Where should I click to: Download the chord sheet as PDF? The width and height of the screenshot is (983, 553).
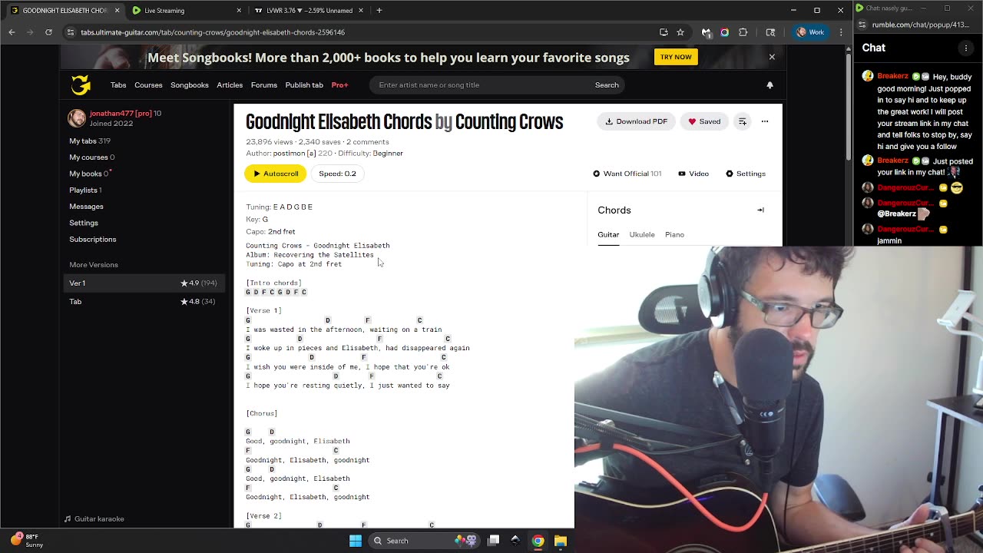click(636, 121)
